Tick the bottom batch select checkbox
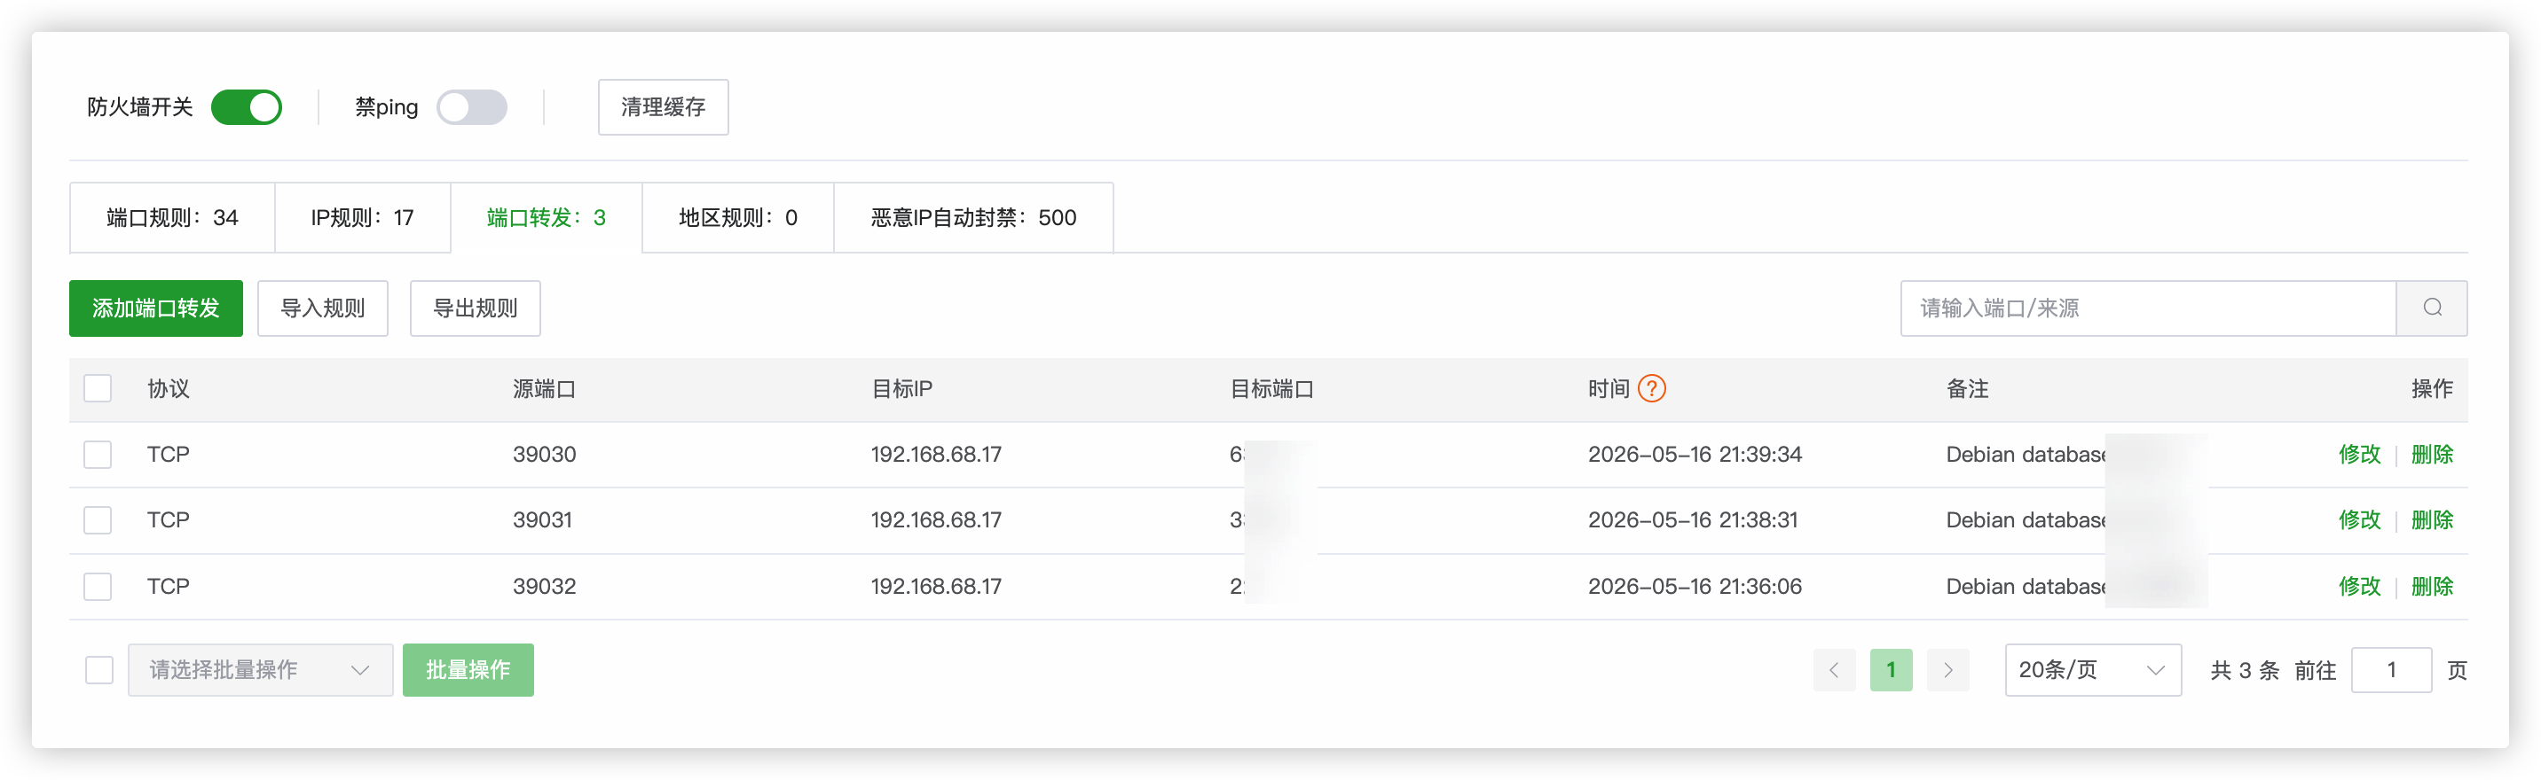This screenshot has width=2541, height=780. coord(98,670)
